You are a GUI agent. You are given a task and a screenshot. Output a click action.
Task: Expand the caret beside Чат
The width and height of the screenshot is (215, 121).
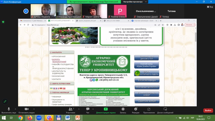pos(93,109)
